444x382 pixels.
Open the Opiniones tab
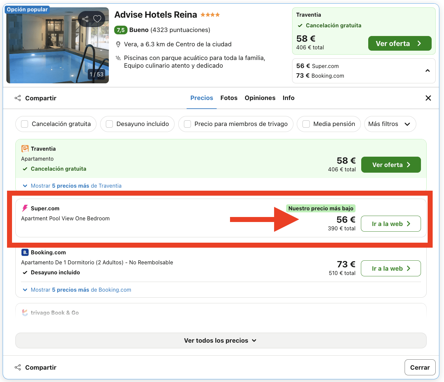coord(260,98)
